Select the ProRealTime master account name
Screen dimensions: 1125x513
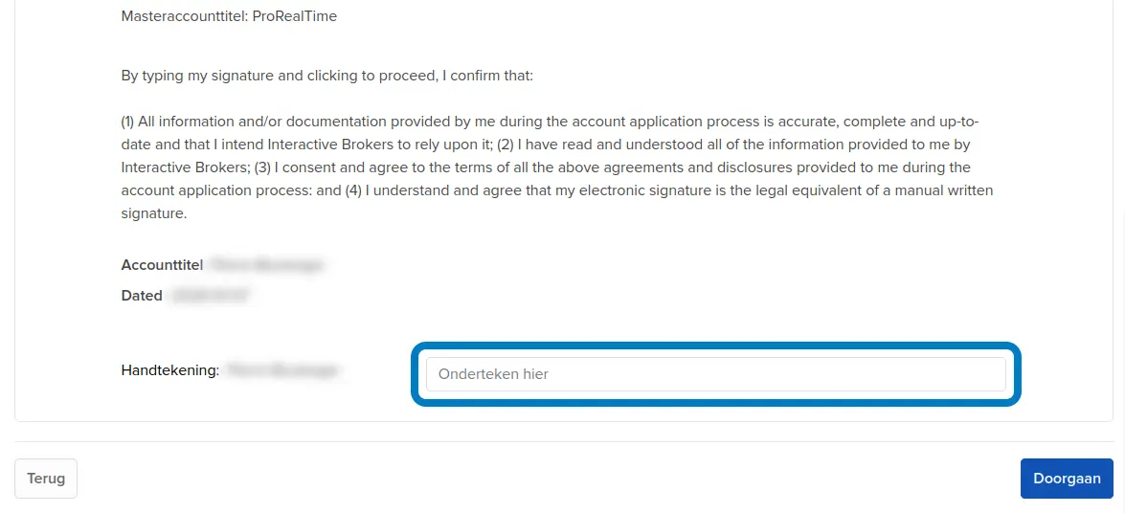(x=295, y=16)
